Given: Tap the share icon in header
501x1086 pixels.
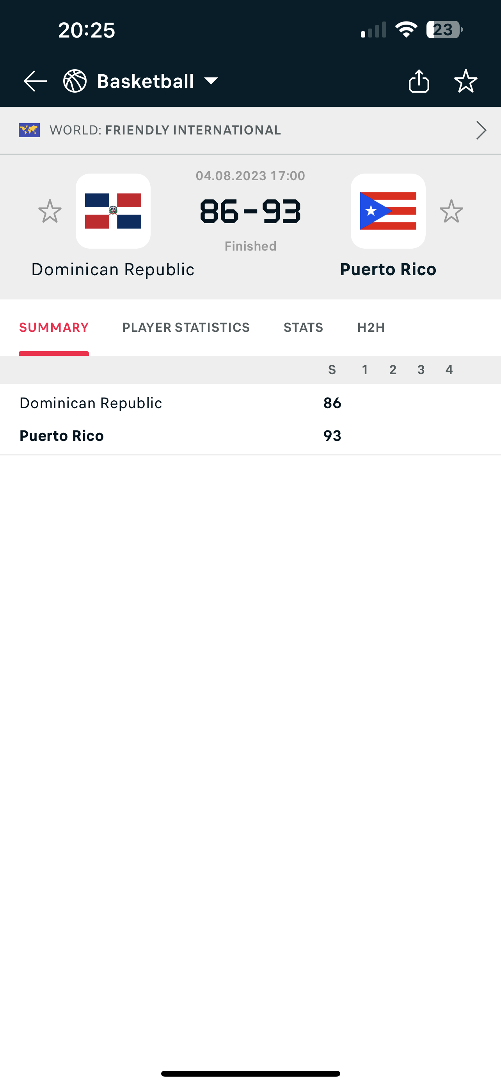Looking at the screenshot, I should tap(419, 81).
